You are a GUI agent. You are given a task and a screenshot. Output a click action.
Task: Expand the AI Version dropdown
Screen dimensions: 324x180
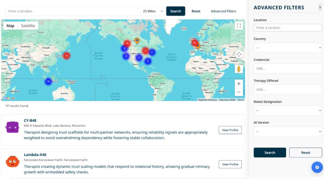coord(288,132)
